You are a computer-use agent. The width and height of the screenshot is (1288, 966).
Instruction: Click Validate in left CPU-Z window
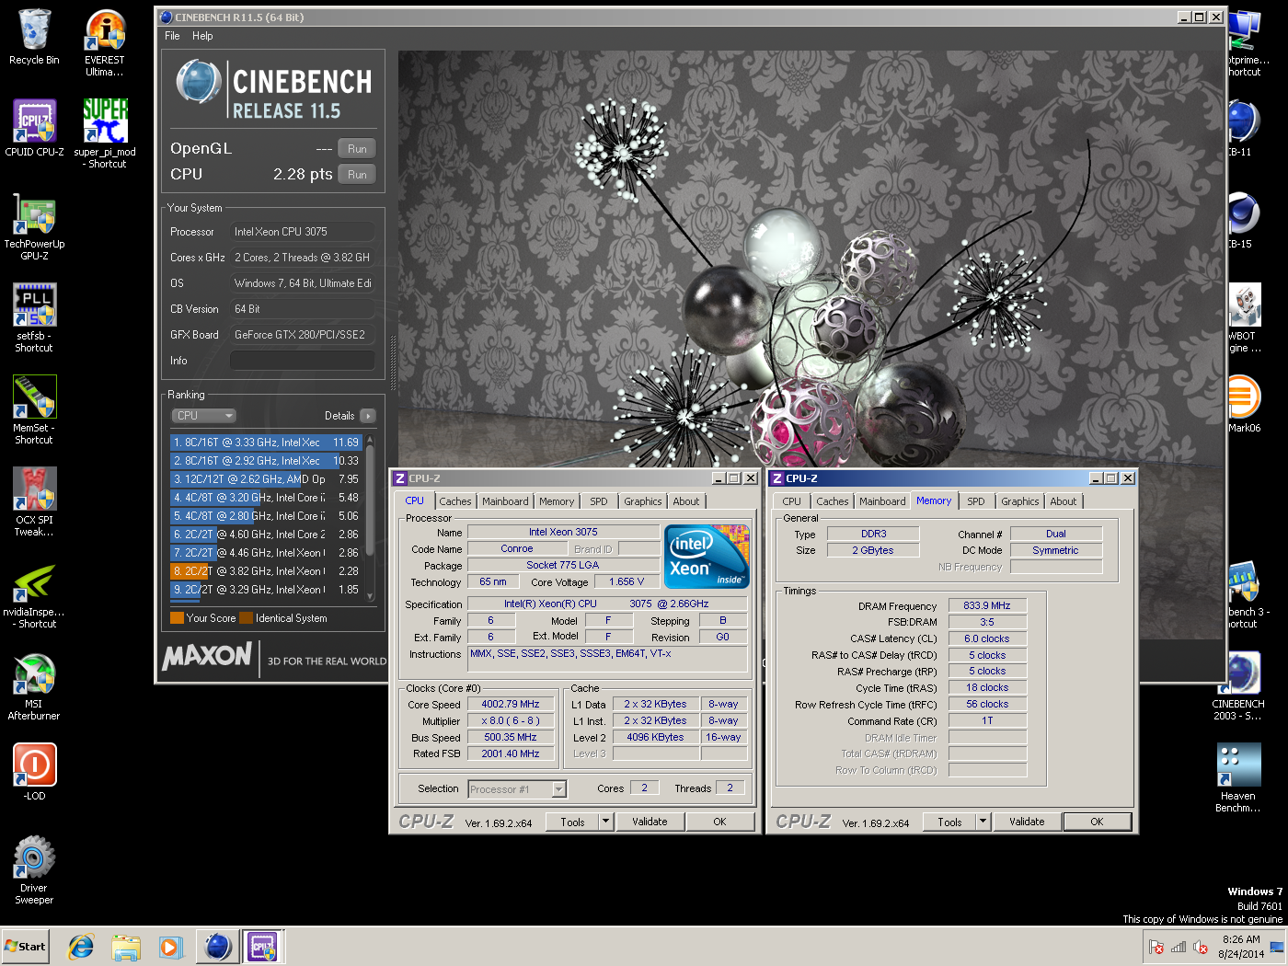(650, 822)
